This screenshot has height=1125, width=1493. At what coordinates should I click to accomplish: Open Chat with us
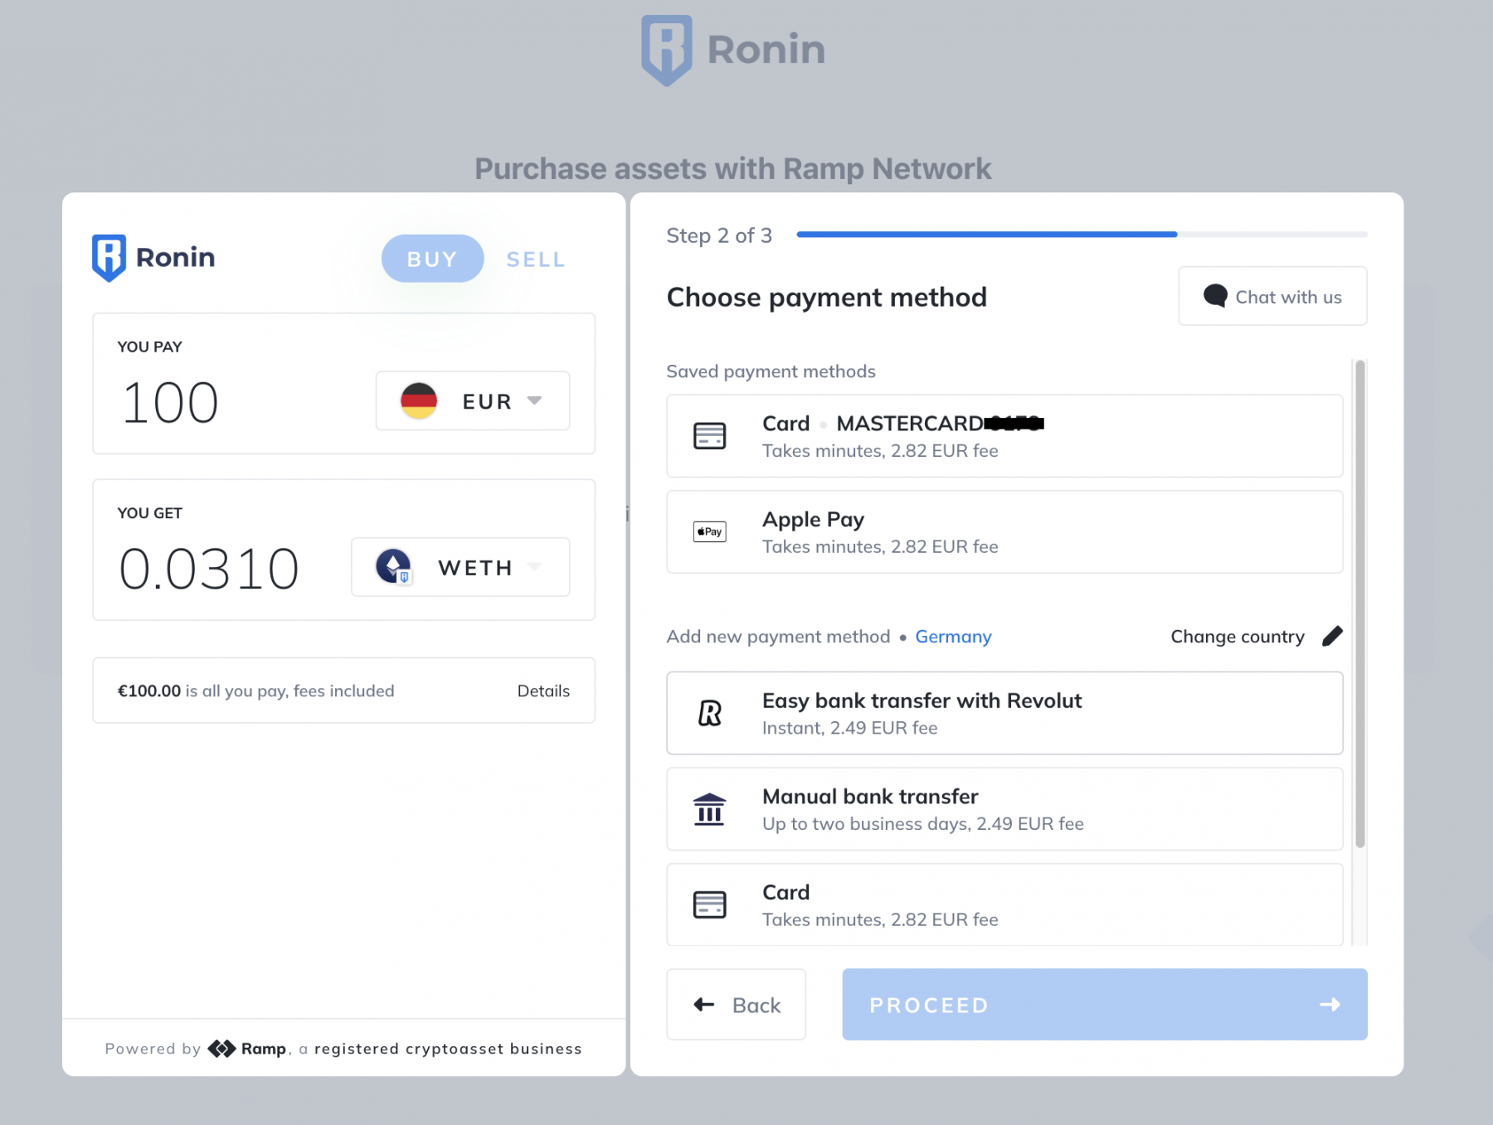1272,296
